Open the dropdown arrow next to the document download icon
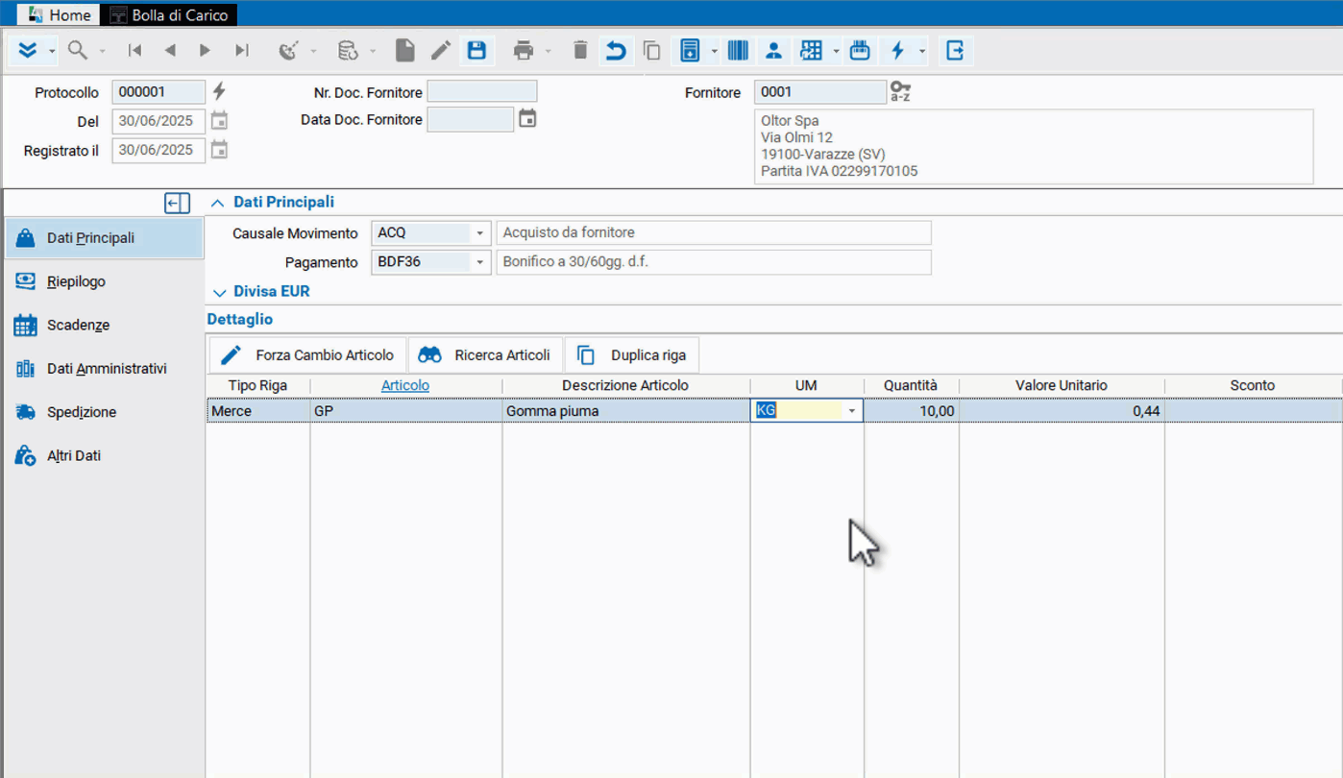 715,51
